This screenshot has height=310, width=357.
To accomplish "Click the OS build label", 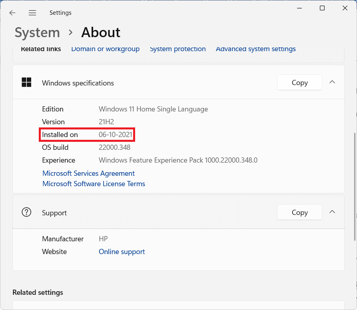I will [55, 147].
